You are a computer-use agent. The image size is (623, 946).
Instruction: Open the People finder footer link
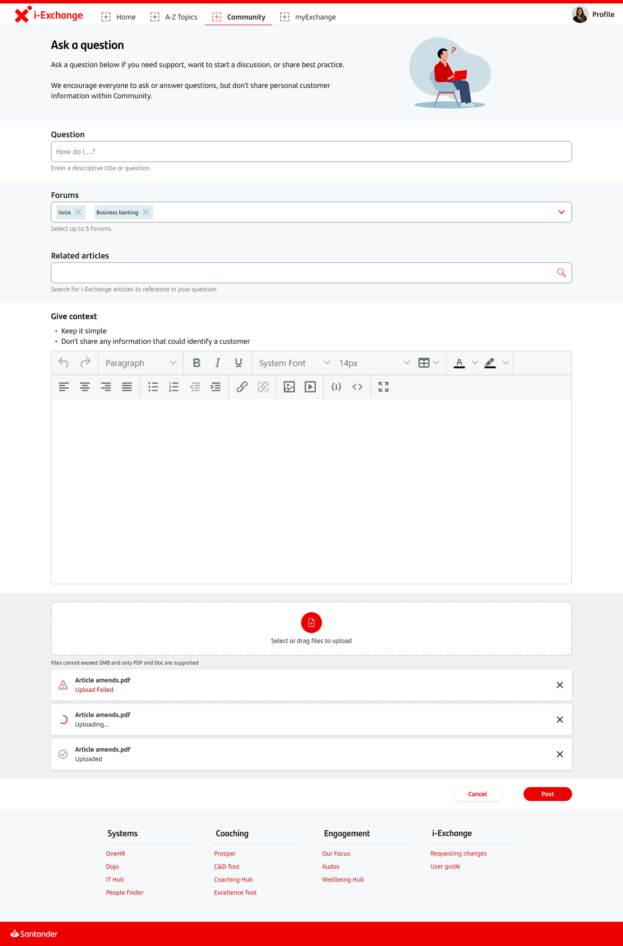tap(125, 892)
